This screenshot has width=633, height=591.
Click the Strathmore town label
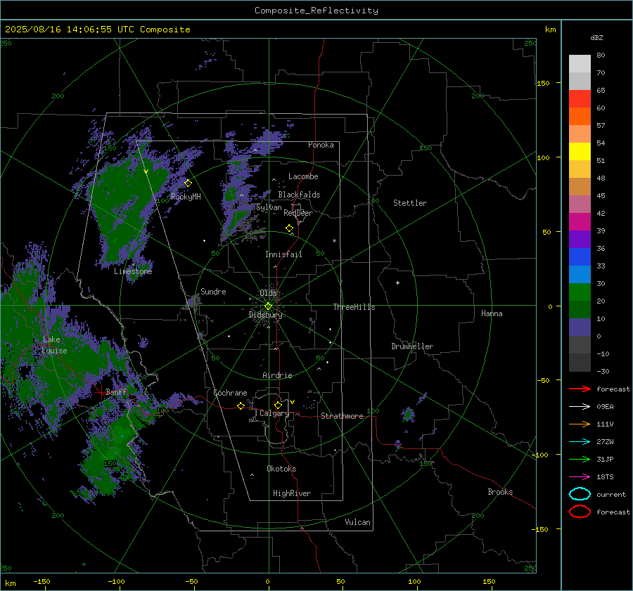(x=342, y=416)
